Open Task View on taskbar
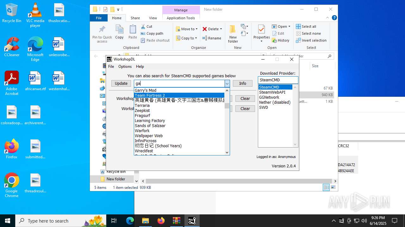The height and width of the screenshot is (227, 405). [114, 221]
